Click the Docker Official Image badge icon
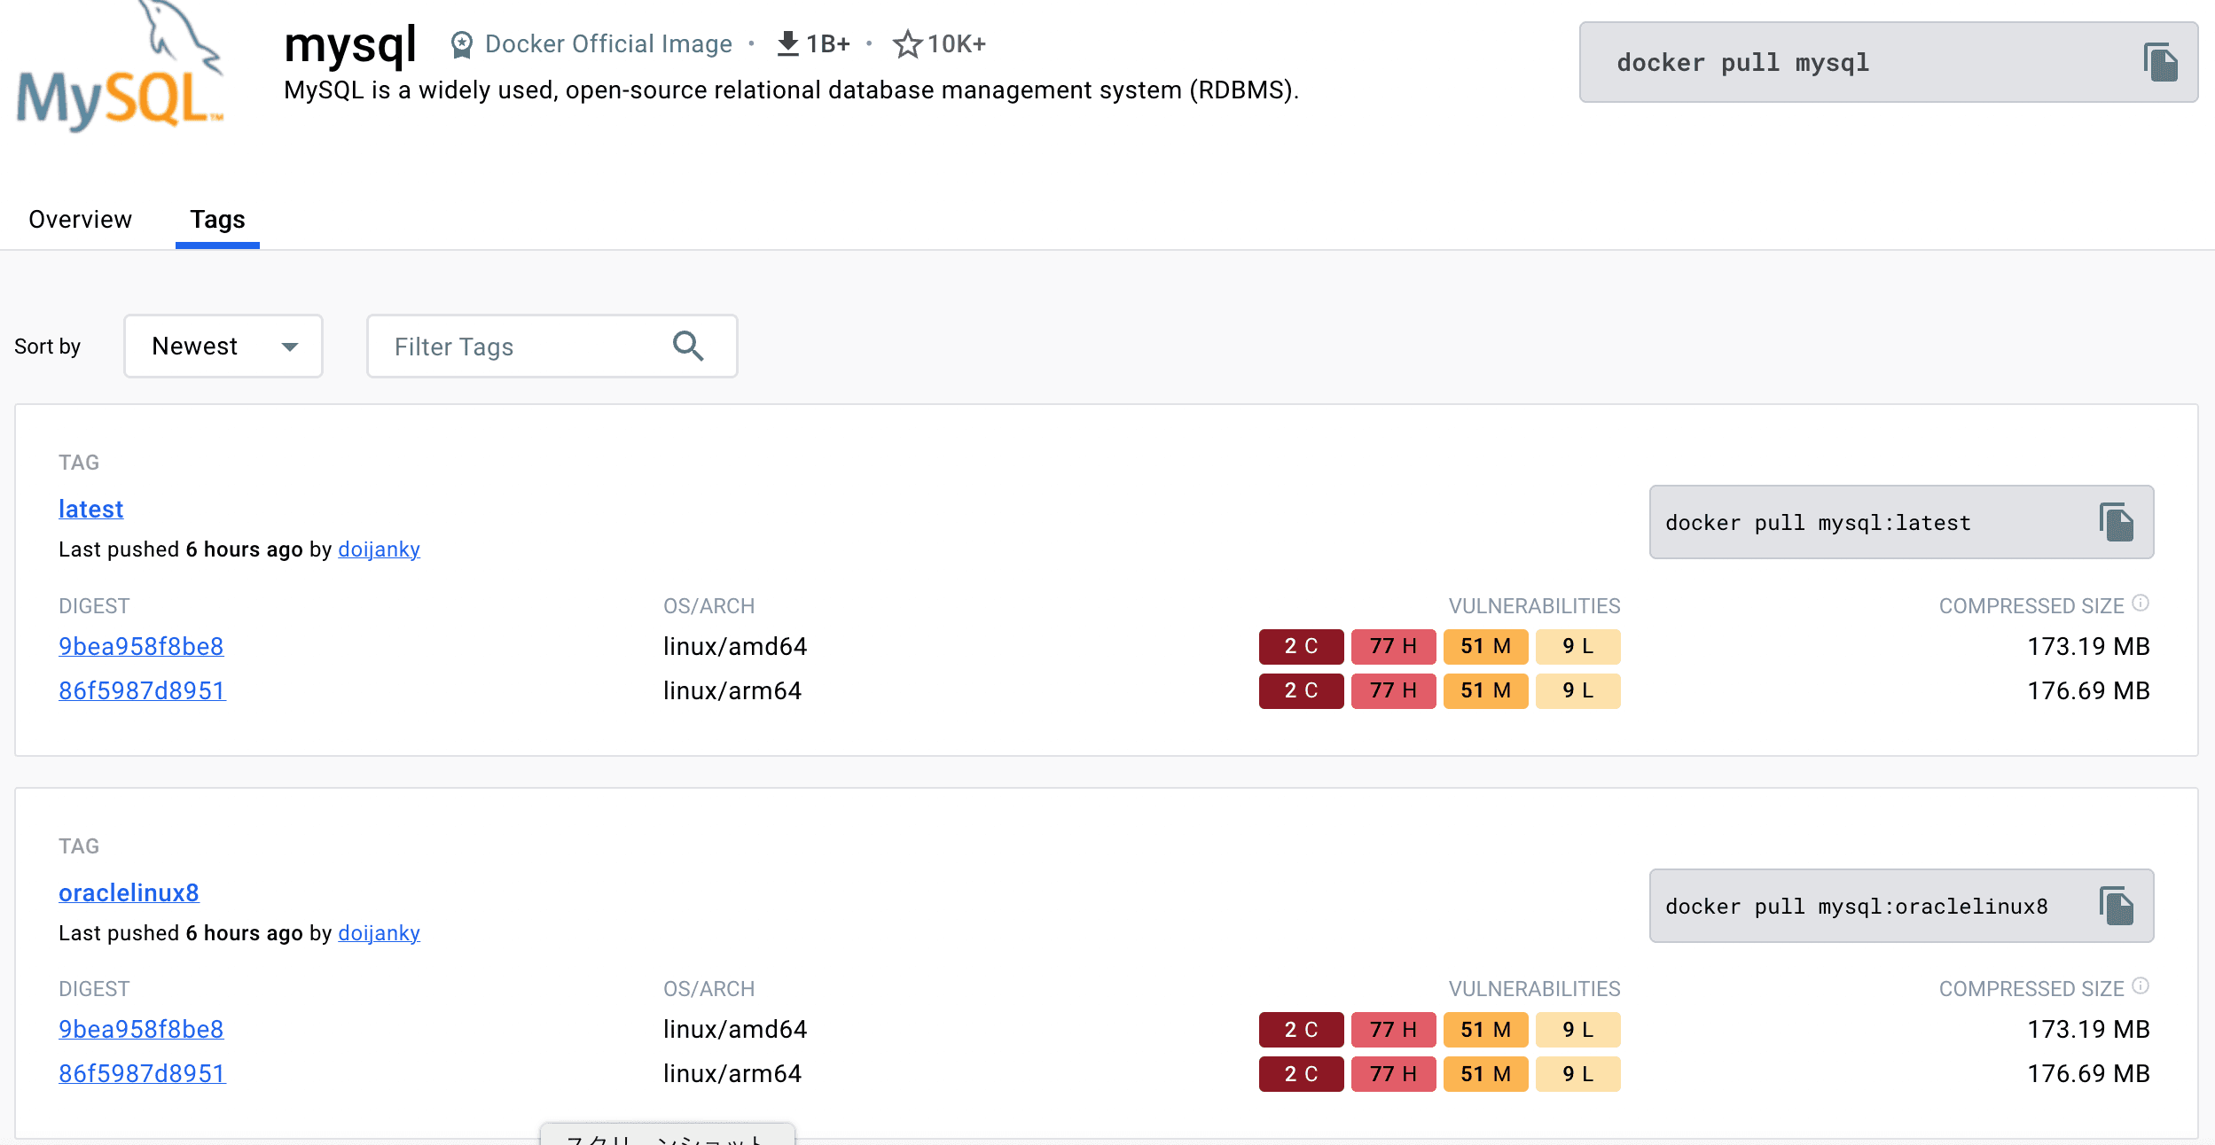The image size is (2215, 1145). pos(461,44)
